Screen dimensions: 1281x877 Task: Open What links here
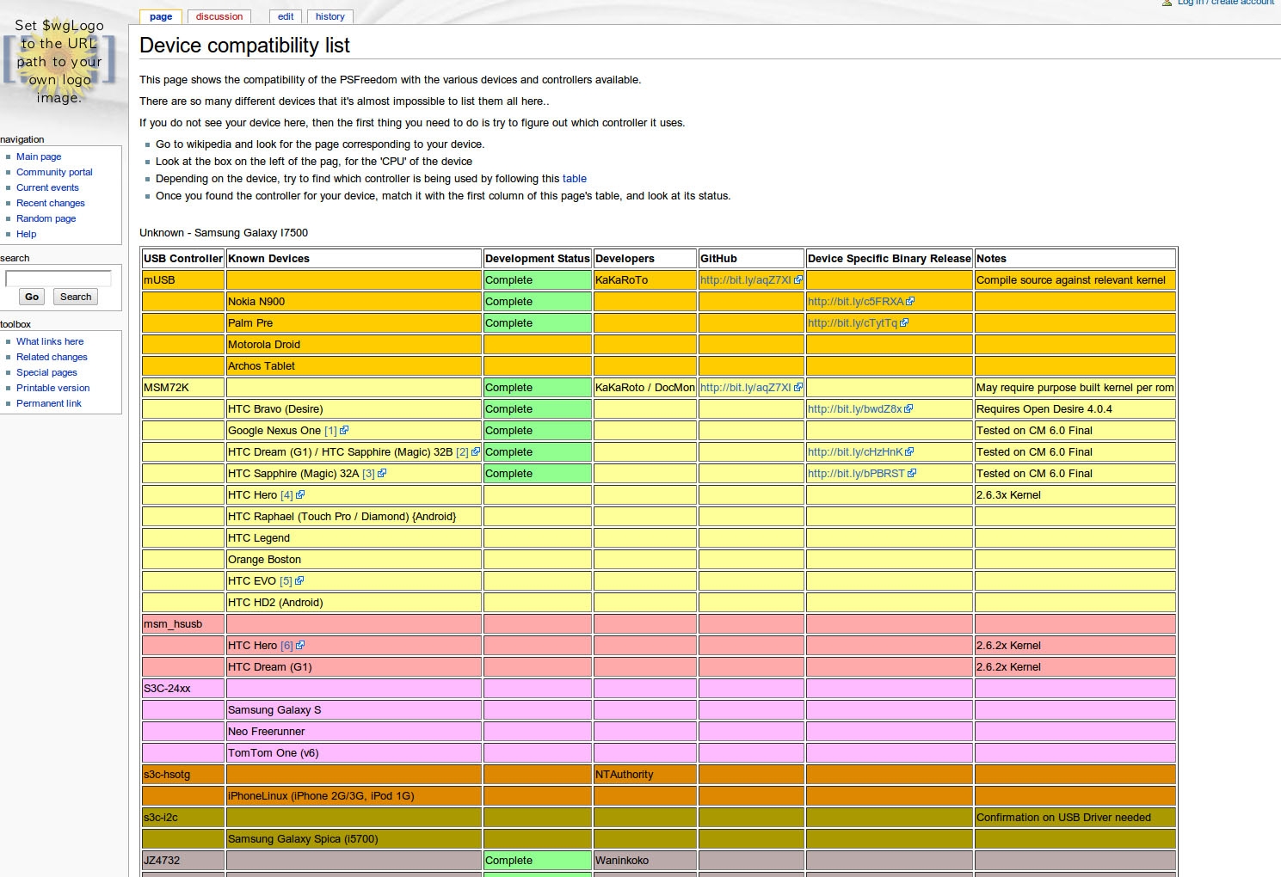tap(50, 341)
